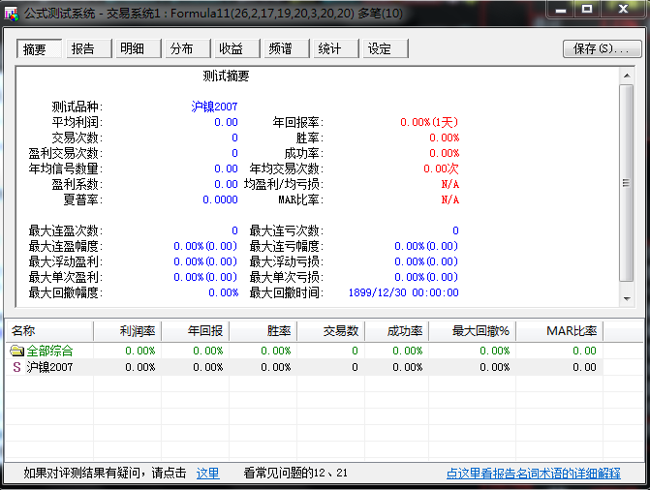650x490 pixels.
Task: Switch to the 设定 tab
Action: coord(386,48)
